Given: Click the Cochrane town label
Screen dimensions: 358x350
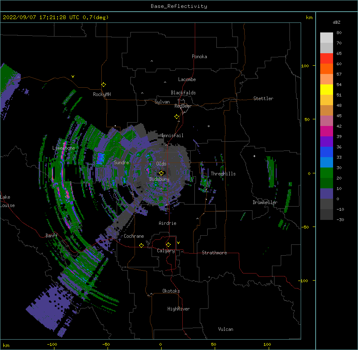Looking at the screenshot, I should point(134,236).
